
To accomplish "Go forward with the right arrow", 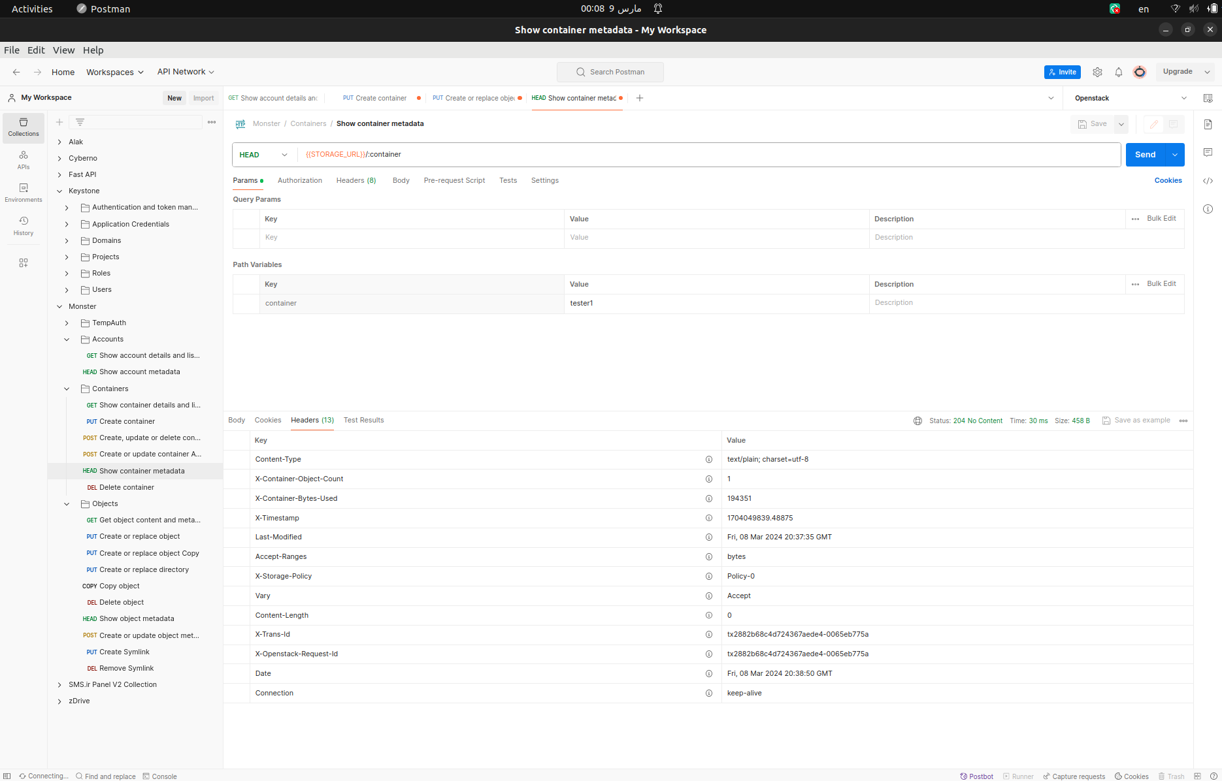I will point(37,72).
